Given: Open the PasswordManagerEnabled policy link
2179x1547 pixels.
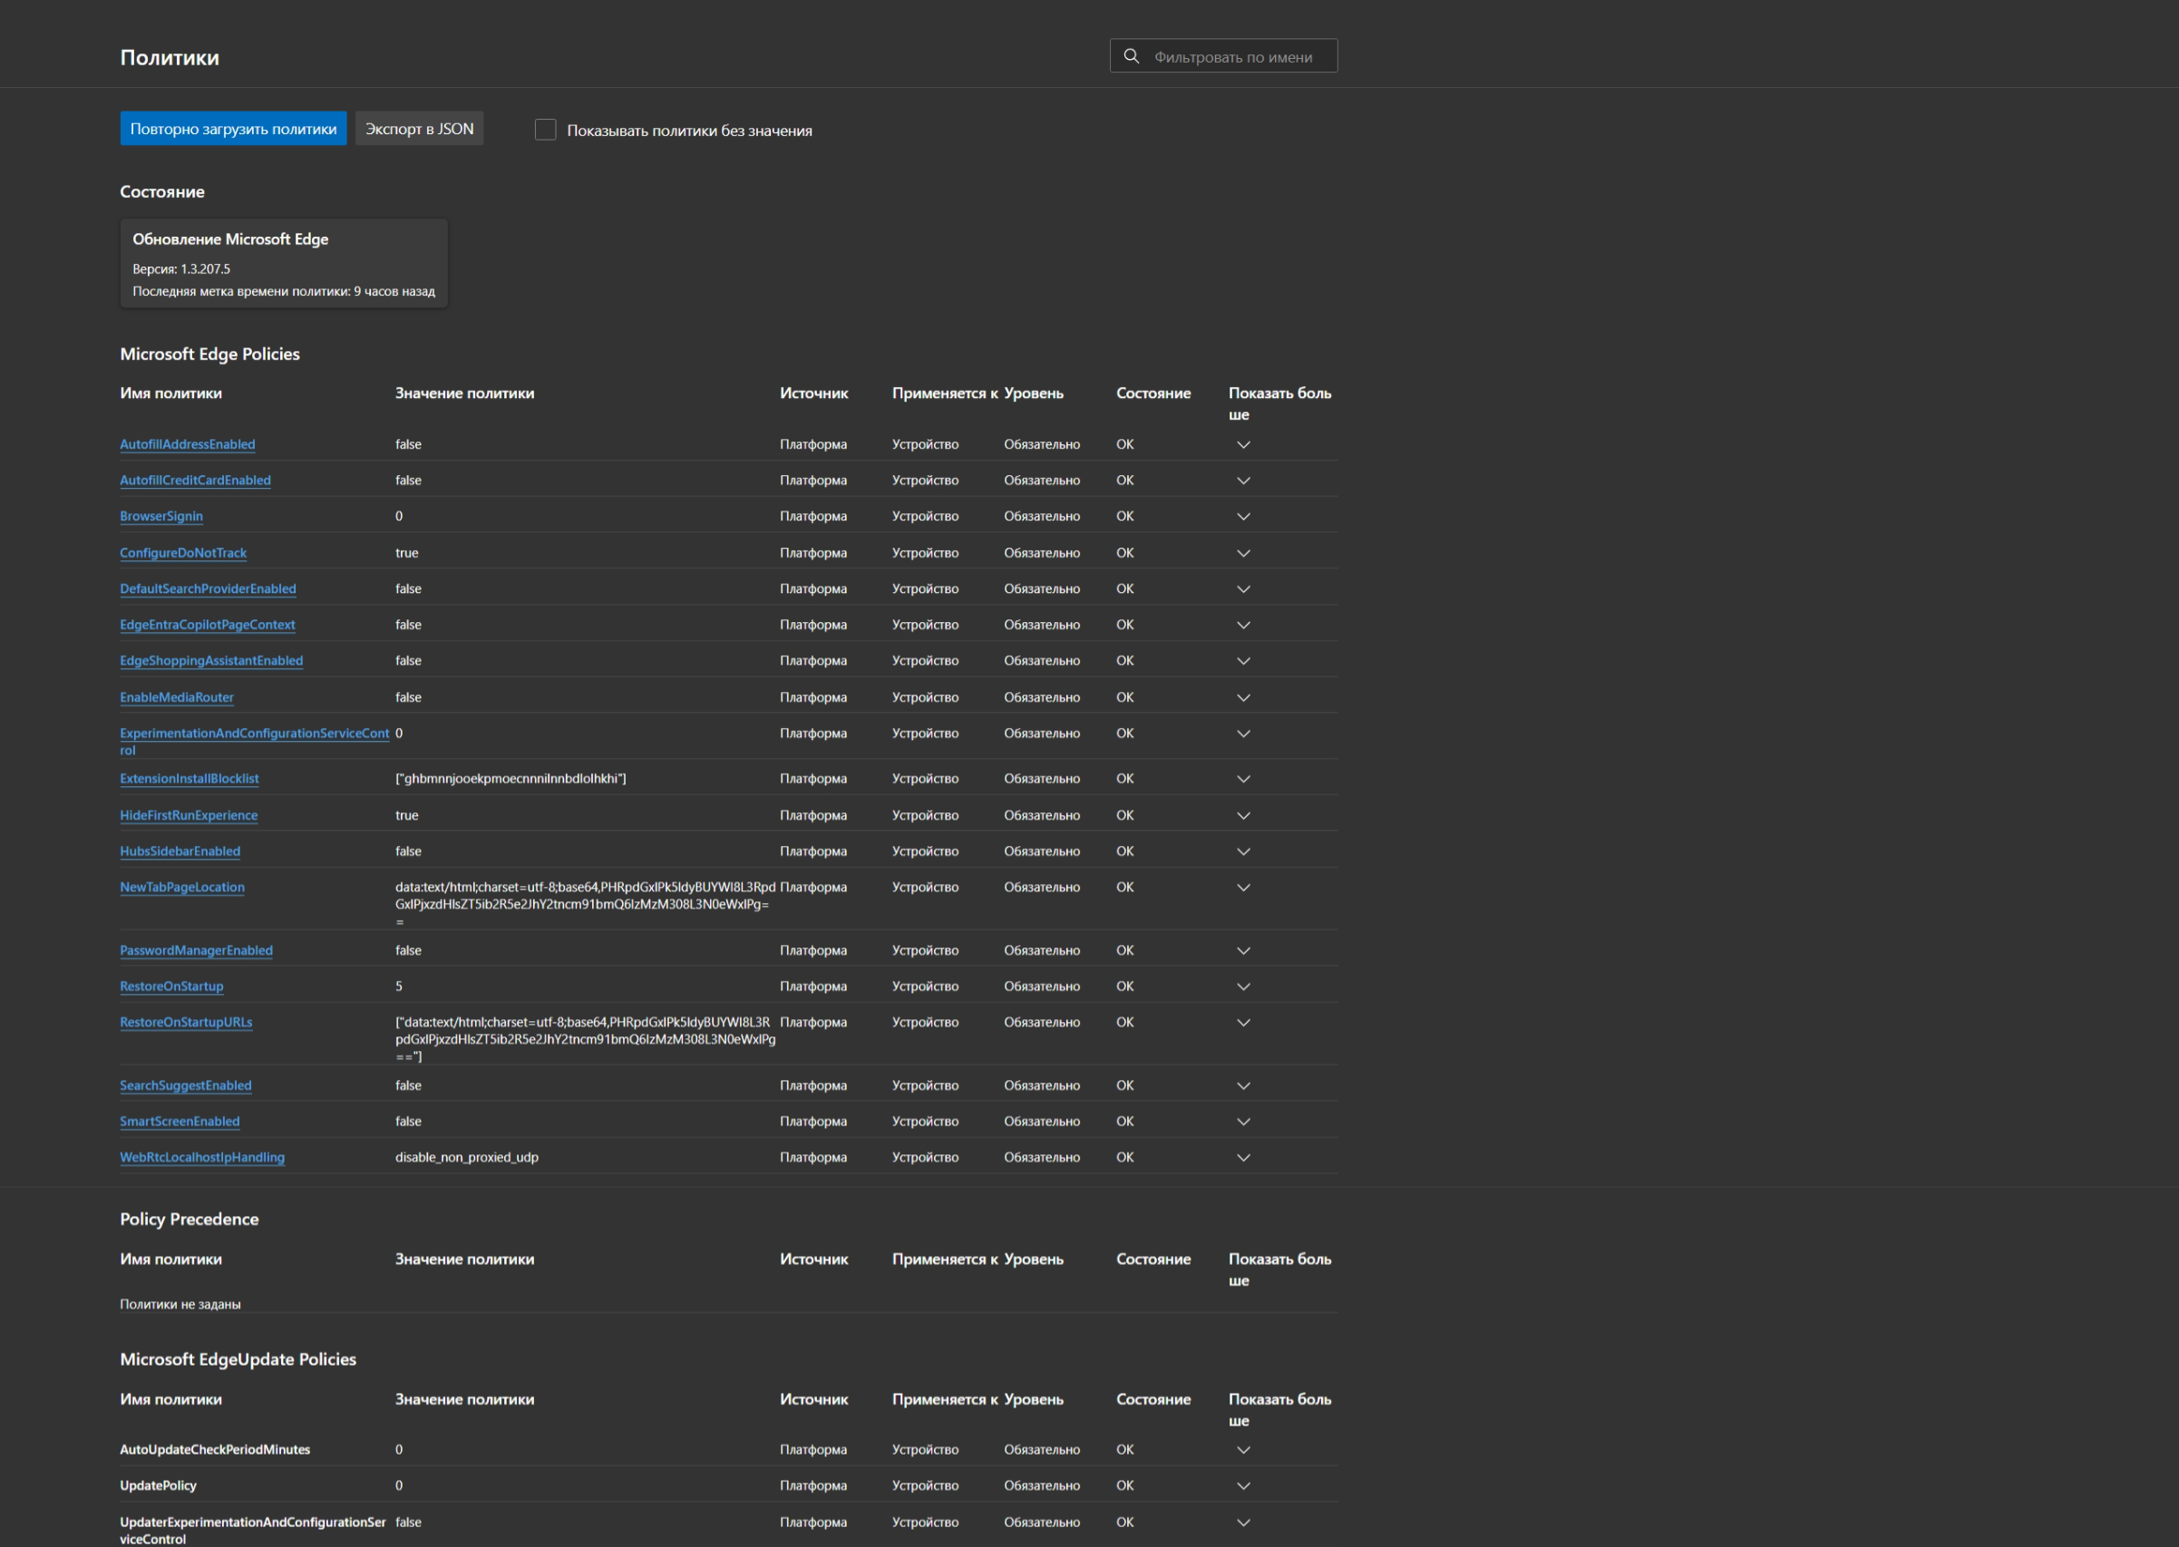Looking at the screenshot, I should click(x=195, y=950).
